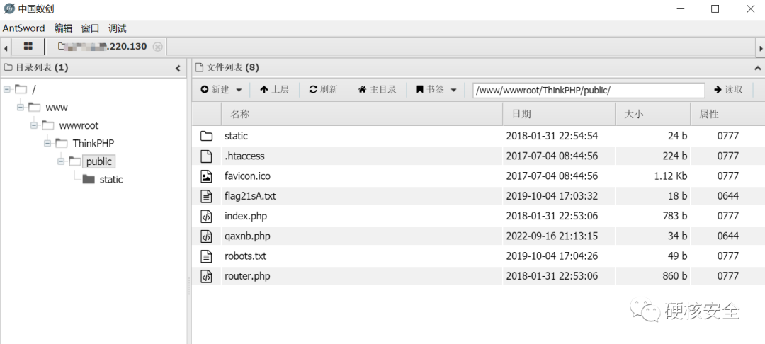Screen dimensions: 765x344
Task: Click the favicon.ico image icon
Action: tap(207, 176)
